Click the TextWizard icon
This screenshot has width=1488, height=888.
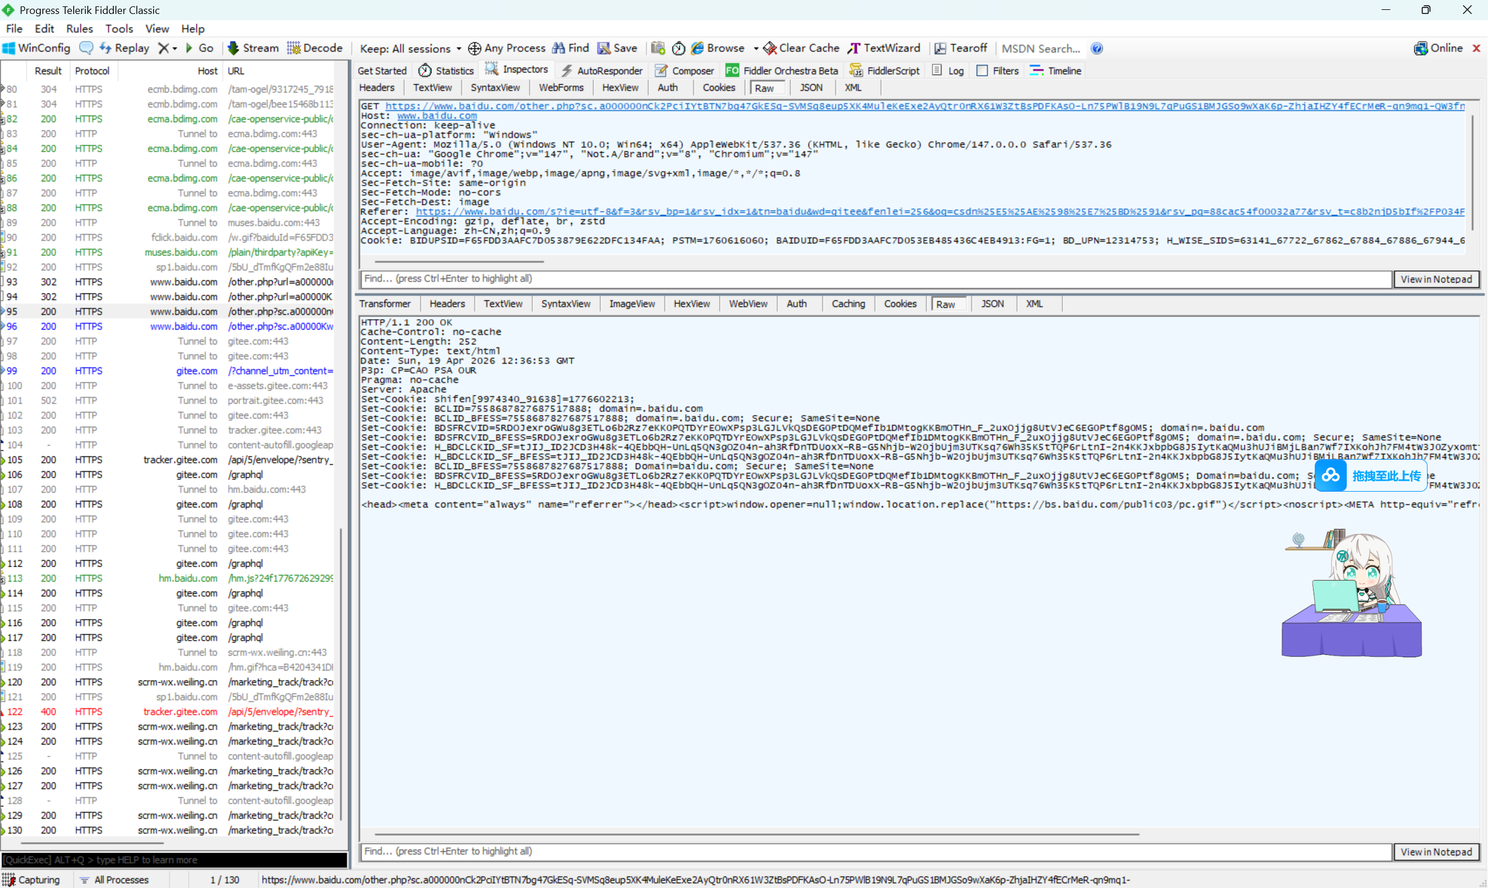coord(854,48)
